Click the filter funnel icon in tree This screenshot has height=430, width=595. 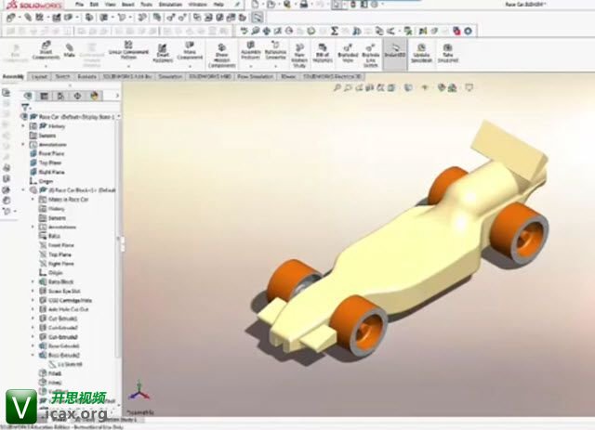pyautogui.click(x=25, y=107)
